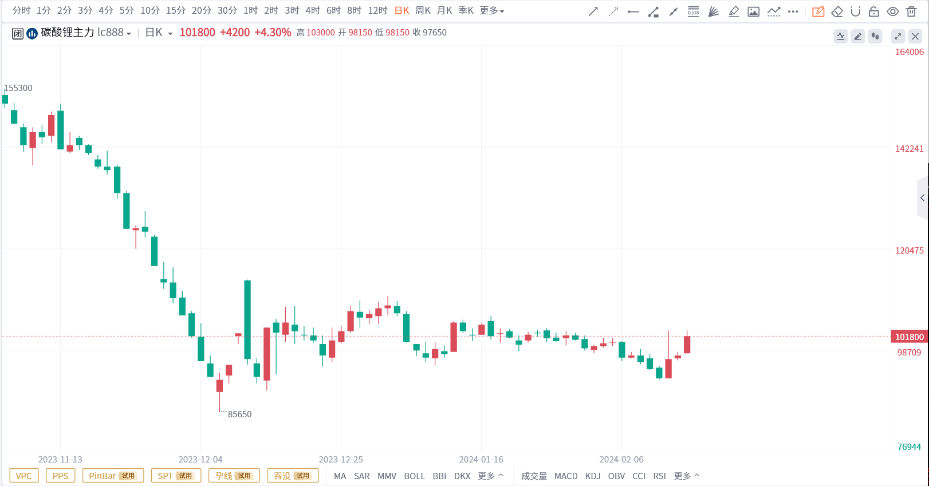929x486 pixels.
Task: Select the fan lines drawing tool
Action: coord(714,11)
